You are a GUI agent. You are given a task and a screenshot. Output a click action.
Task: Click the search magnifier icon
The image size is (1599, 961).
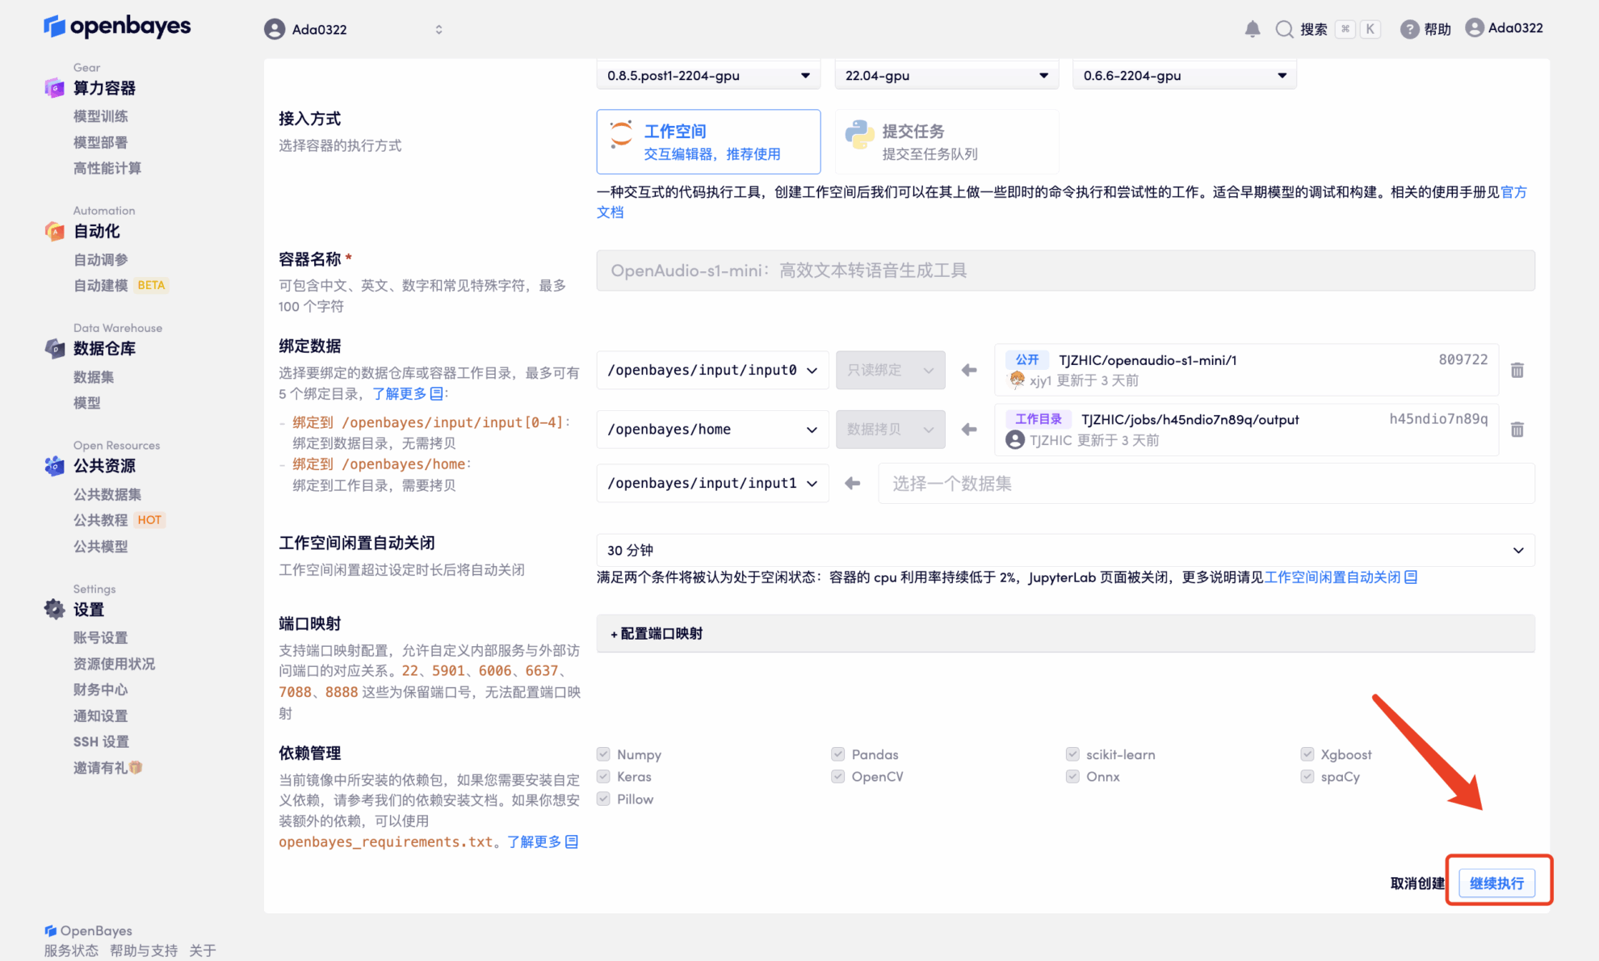click(1284, 29)
